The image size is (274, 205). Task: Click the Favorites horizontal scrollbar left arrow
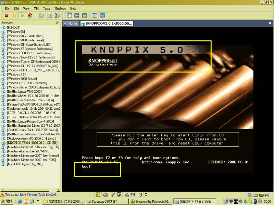pyautogui.click(x=2, y=190)
